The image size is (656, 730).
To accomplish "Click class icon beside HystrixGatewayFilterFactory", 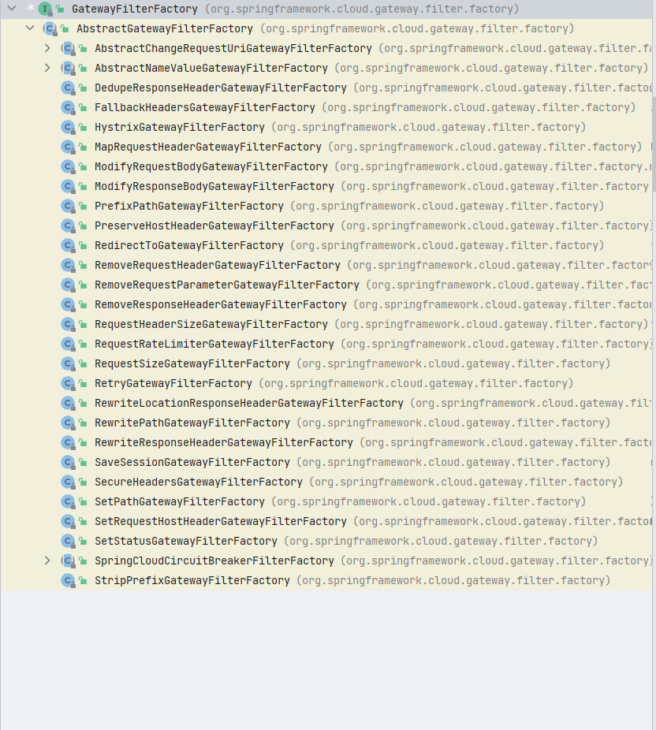I will coord(69,127).
